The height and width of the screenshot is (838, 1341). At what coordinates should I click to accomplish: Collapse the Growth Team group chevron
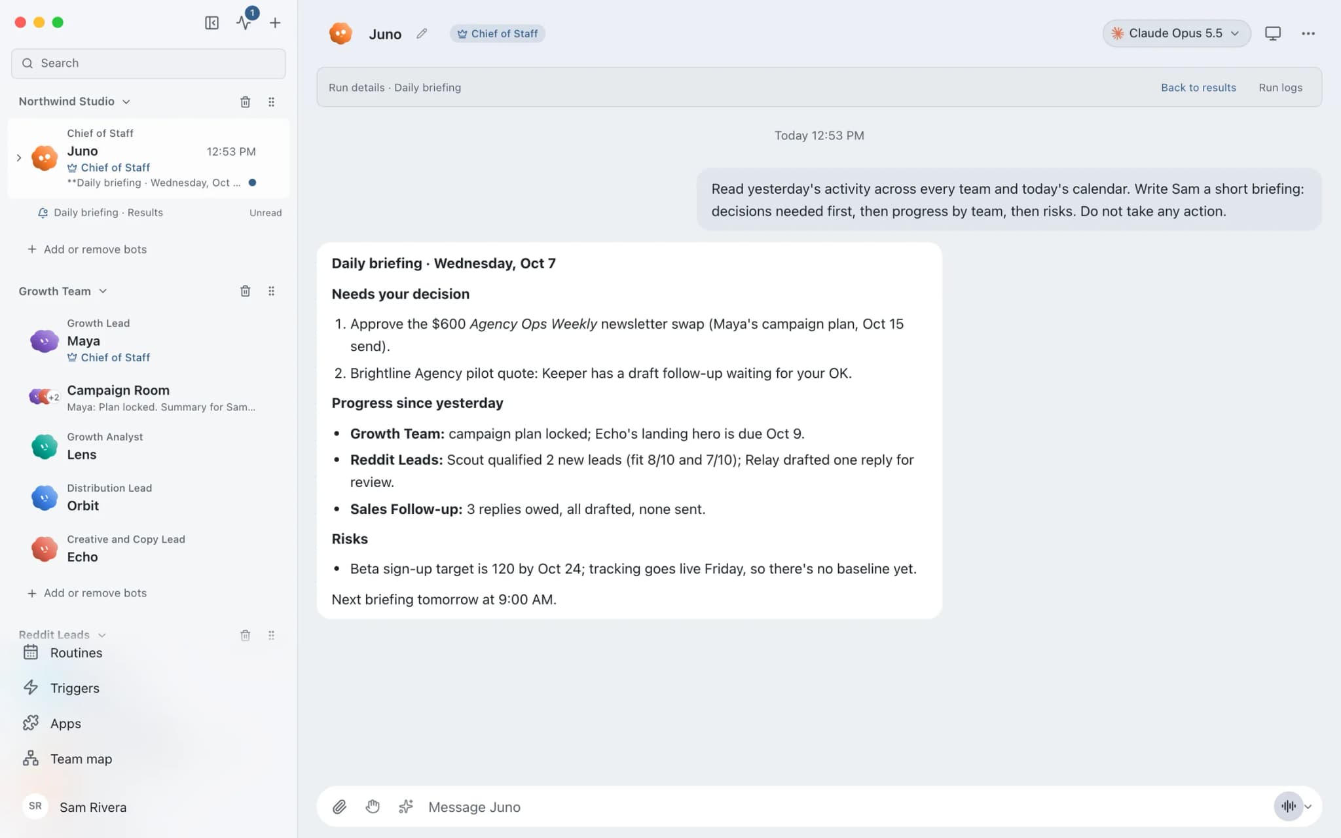(x=103, y=291)
